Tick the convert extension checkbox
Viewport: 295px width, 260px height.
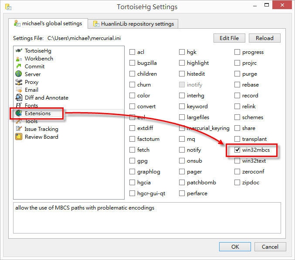click(x=132, y=107)
